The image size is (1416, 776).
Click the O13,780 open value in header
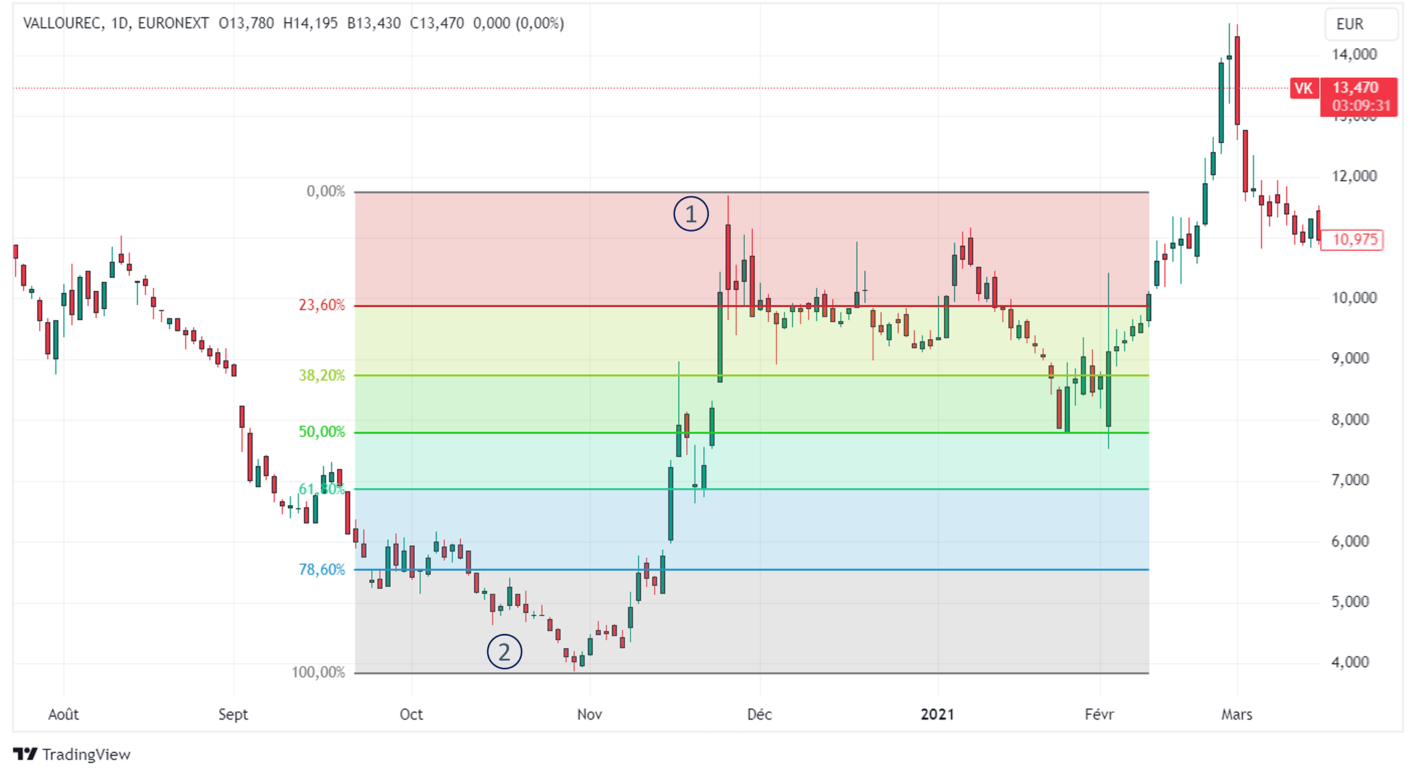pyautogui.click(x=246, y=23)
